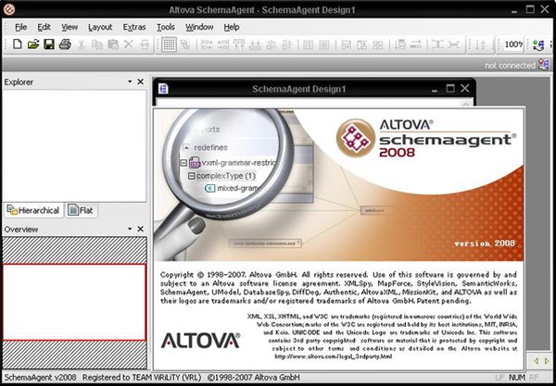The width and height of the screenshot is (556, 386).
Task: Open the 100% zoom level combo box
Action: click(x=513, y=44)
